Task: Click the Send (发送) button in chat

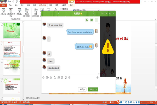Action: click(92, 90)
